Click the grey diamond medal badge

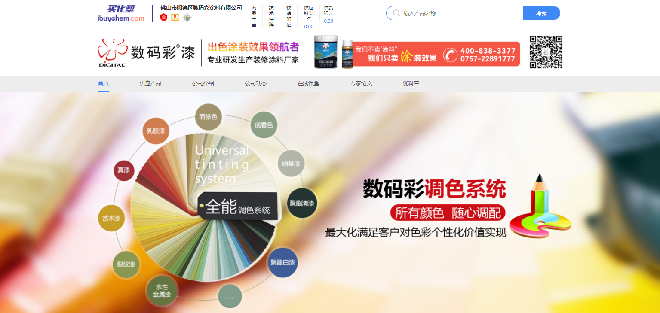click(x=187, y=18)
